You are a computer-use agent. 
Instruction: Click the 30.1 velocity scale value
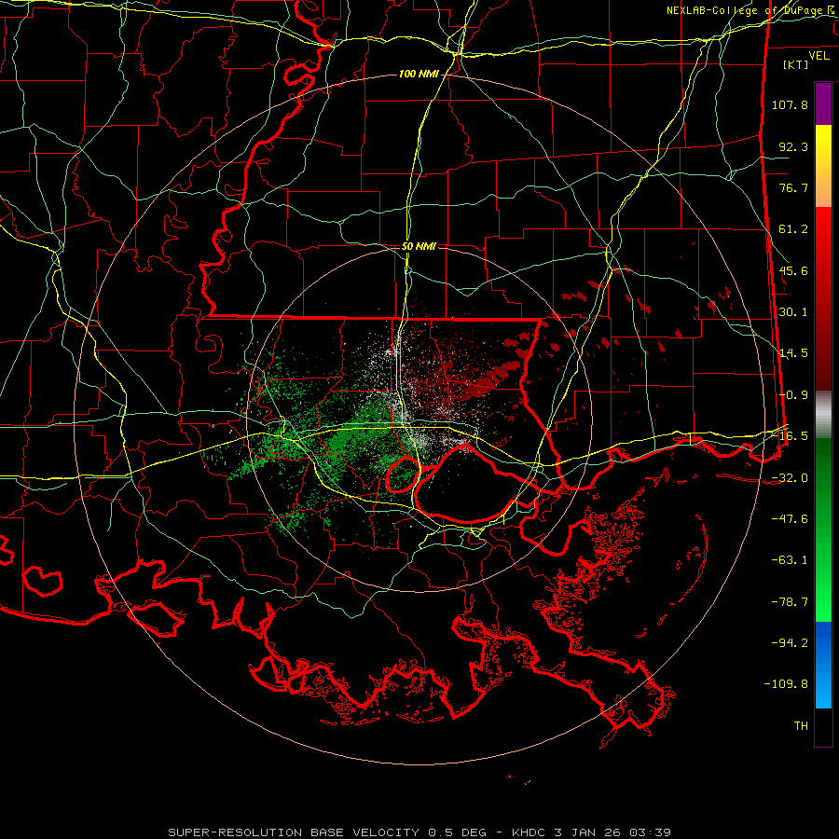(x=793, y=312)
